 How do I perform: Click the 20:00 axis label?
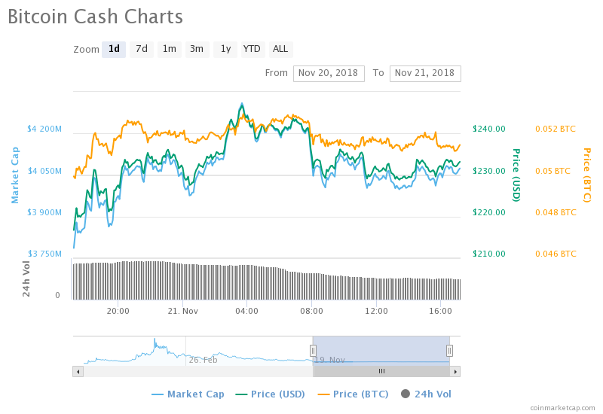118,311
